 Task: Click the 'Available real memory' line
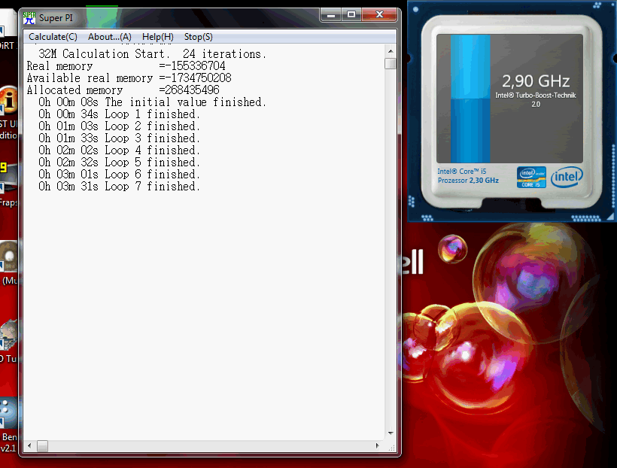click(129, 78)
